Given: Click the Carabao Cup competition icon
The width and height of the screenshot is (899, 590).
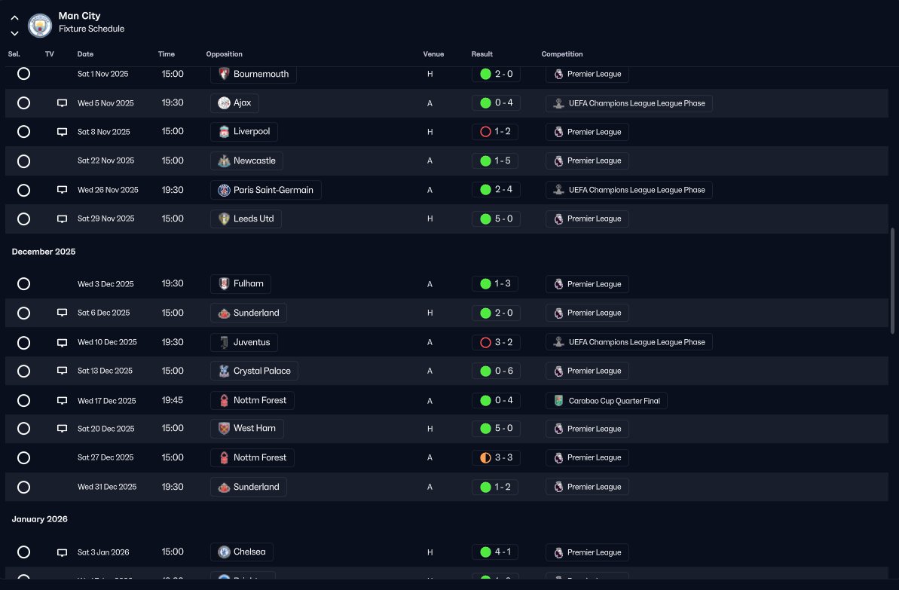Looking at the screenshot, I should click(558, 401).
